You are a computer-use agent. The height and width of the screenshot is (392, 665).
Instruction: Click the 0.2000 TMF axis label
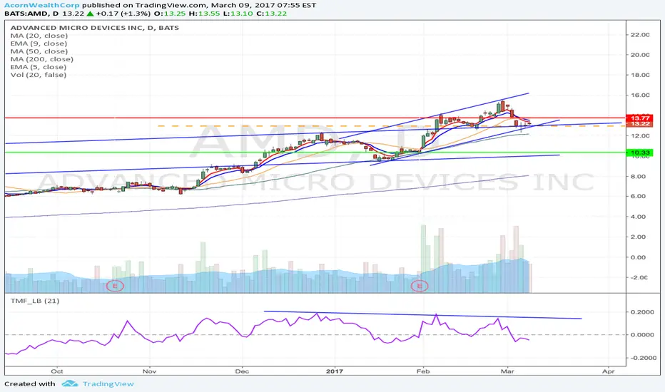(x=642, y=312)
